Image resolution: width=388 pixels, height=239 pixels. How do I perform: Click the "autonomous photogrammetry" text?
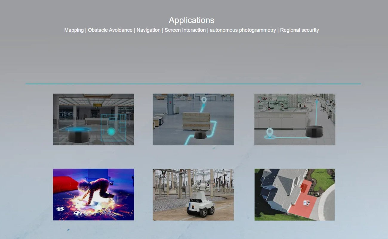click(243, 30)
